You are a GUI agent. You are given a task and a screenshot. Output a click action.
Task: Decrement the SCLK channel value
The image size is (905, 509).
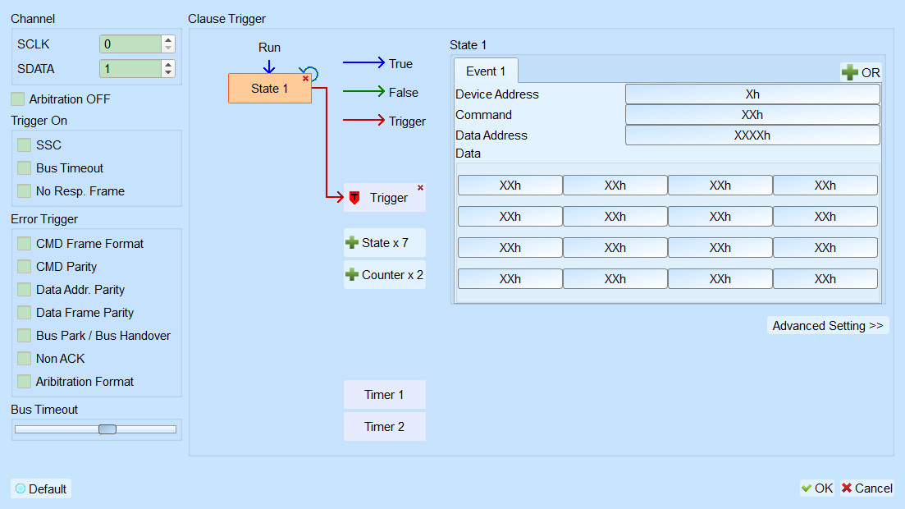[x=168, y=48]
